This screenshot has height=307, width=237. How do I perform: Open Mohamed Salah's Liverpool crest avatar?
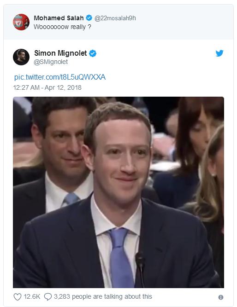tap(21, 22)
